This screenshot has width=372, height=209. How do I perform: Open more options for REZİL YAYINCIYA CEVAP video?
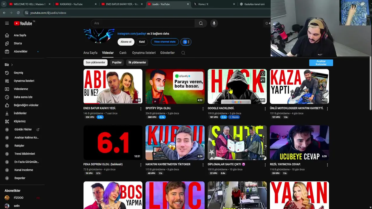[327, 165]
